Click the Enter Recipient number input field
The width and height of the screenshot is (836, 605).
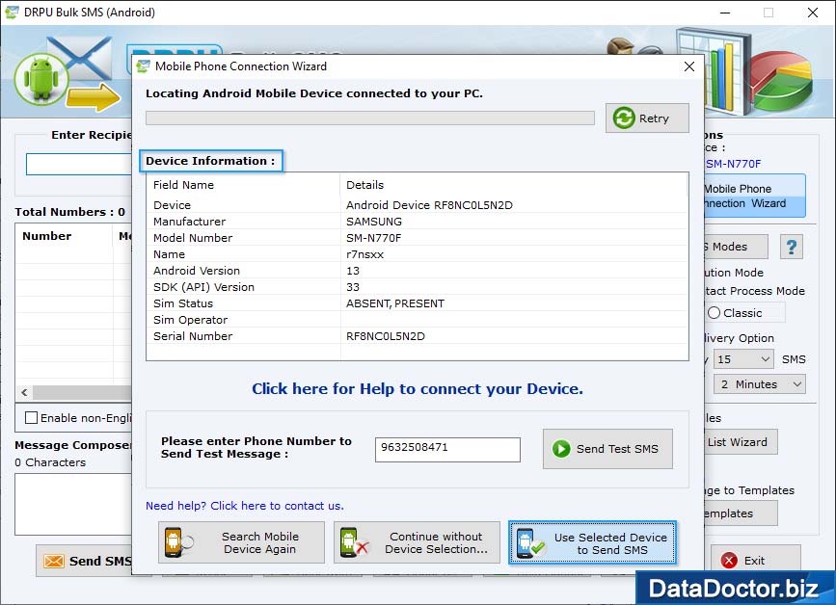[79, 164]
